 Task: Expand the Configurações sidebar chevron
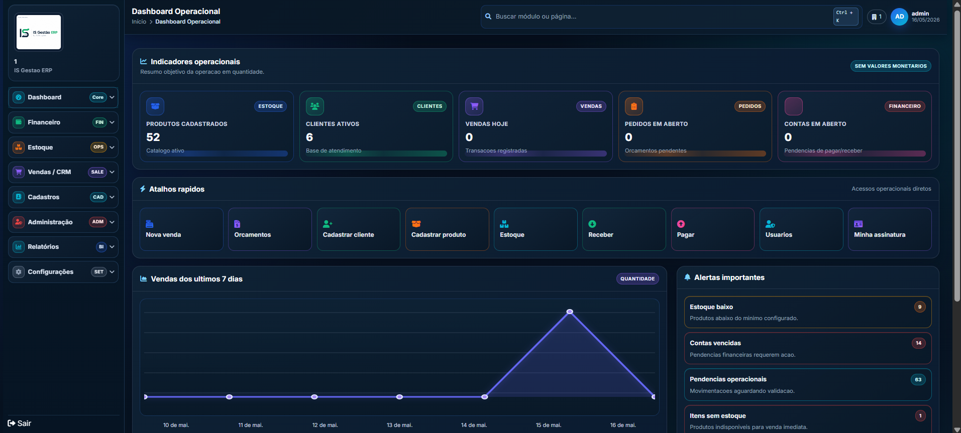click(112, 272)
